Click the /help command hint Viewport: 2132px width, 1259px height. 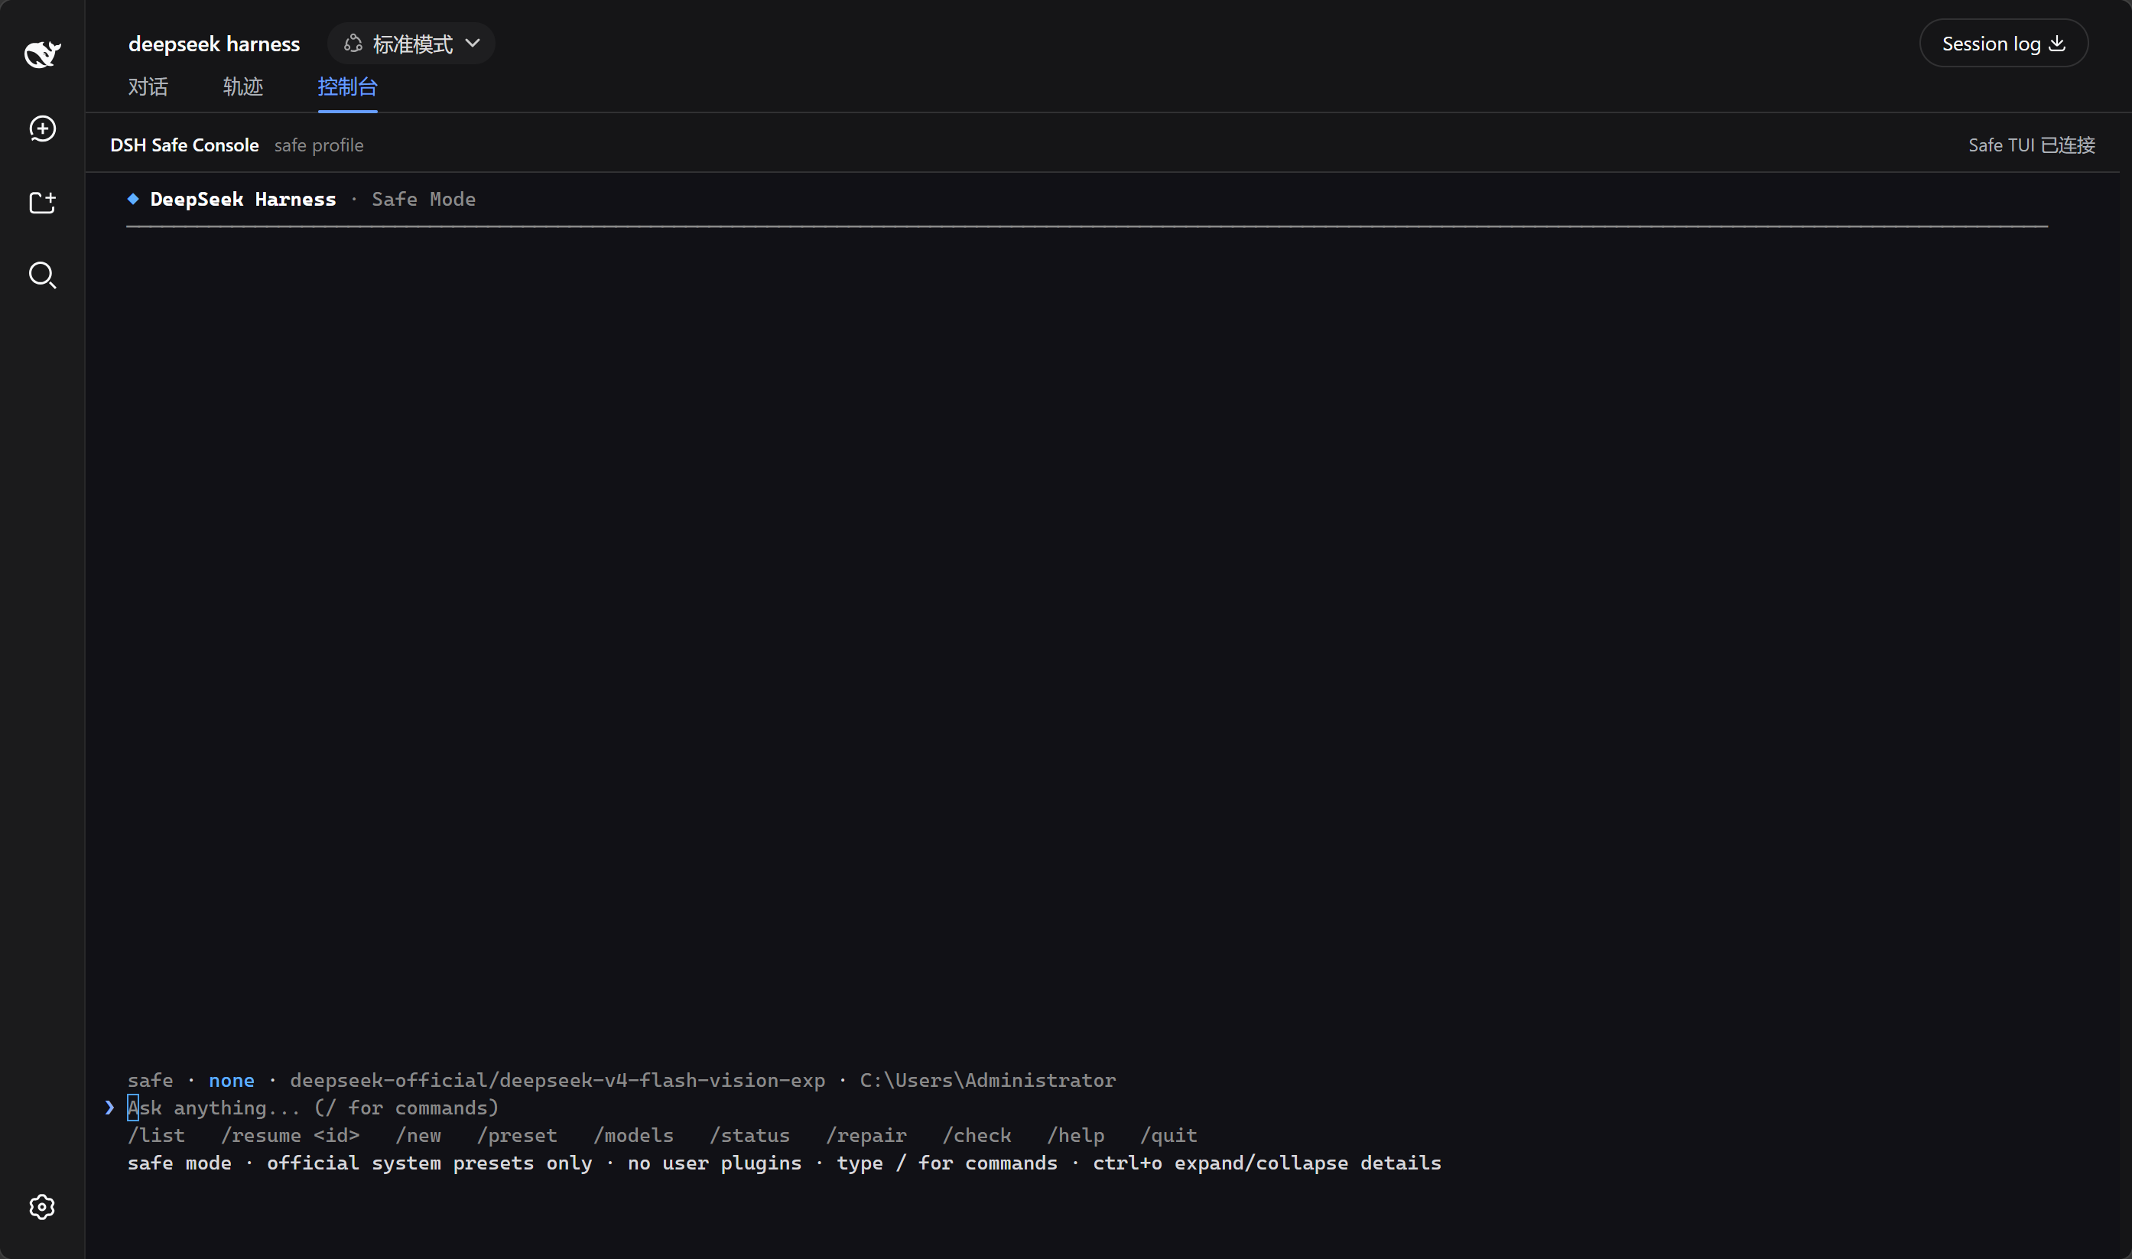point(1075,1135)
